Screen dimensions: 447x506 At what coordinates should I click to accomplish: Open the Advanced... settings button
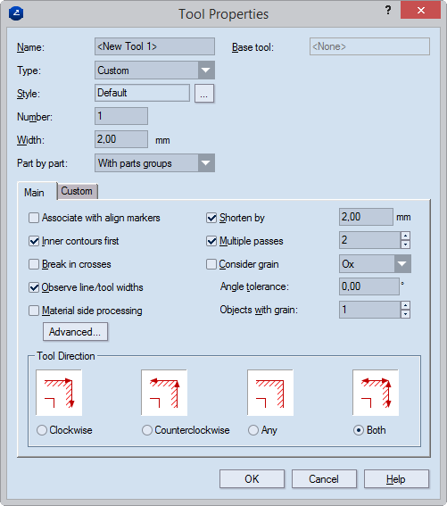coord(75,332)
